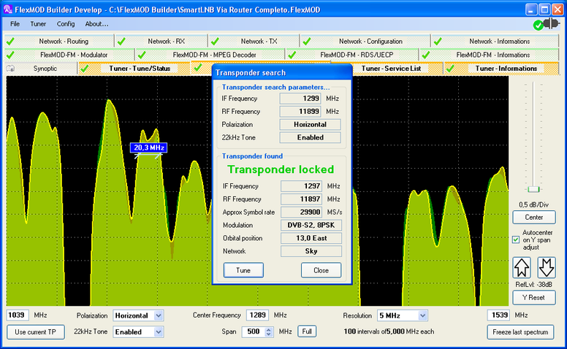567x349 pixels.
Task: Switch to Network - Routing tab
Action: 59,41
